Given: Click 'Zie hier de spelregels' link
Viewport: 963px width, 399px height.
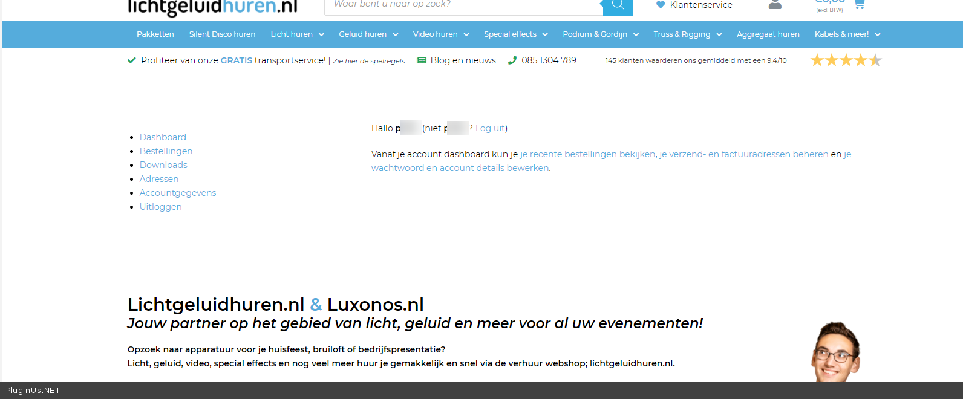Looking at the screenshot, I should point(369,61).
